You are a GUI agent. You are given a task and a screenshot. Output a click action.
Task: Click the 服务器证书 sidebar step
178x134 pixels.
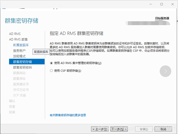coord(21,84)
